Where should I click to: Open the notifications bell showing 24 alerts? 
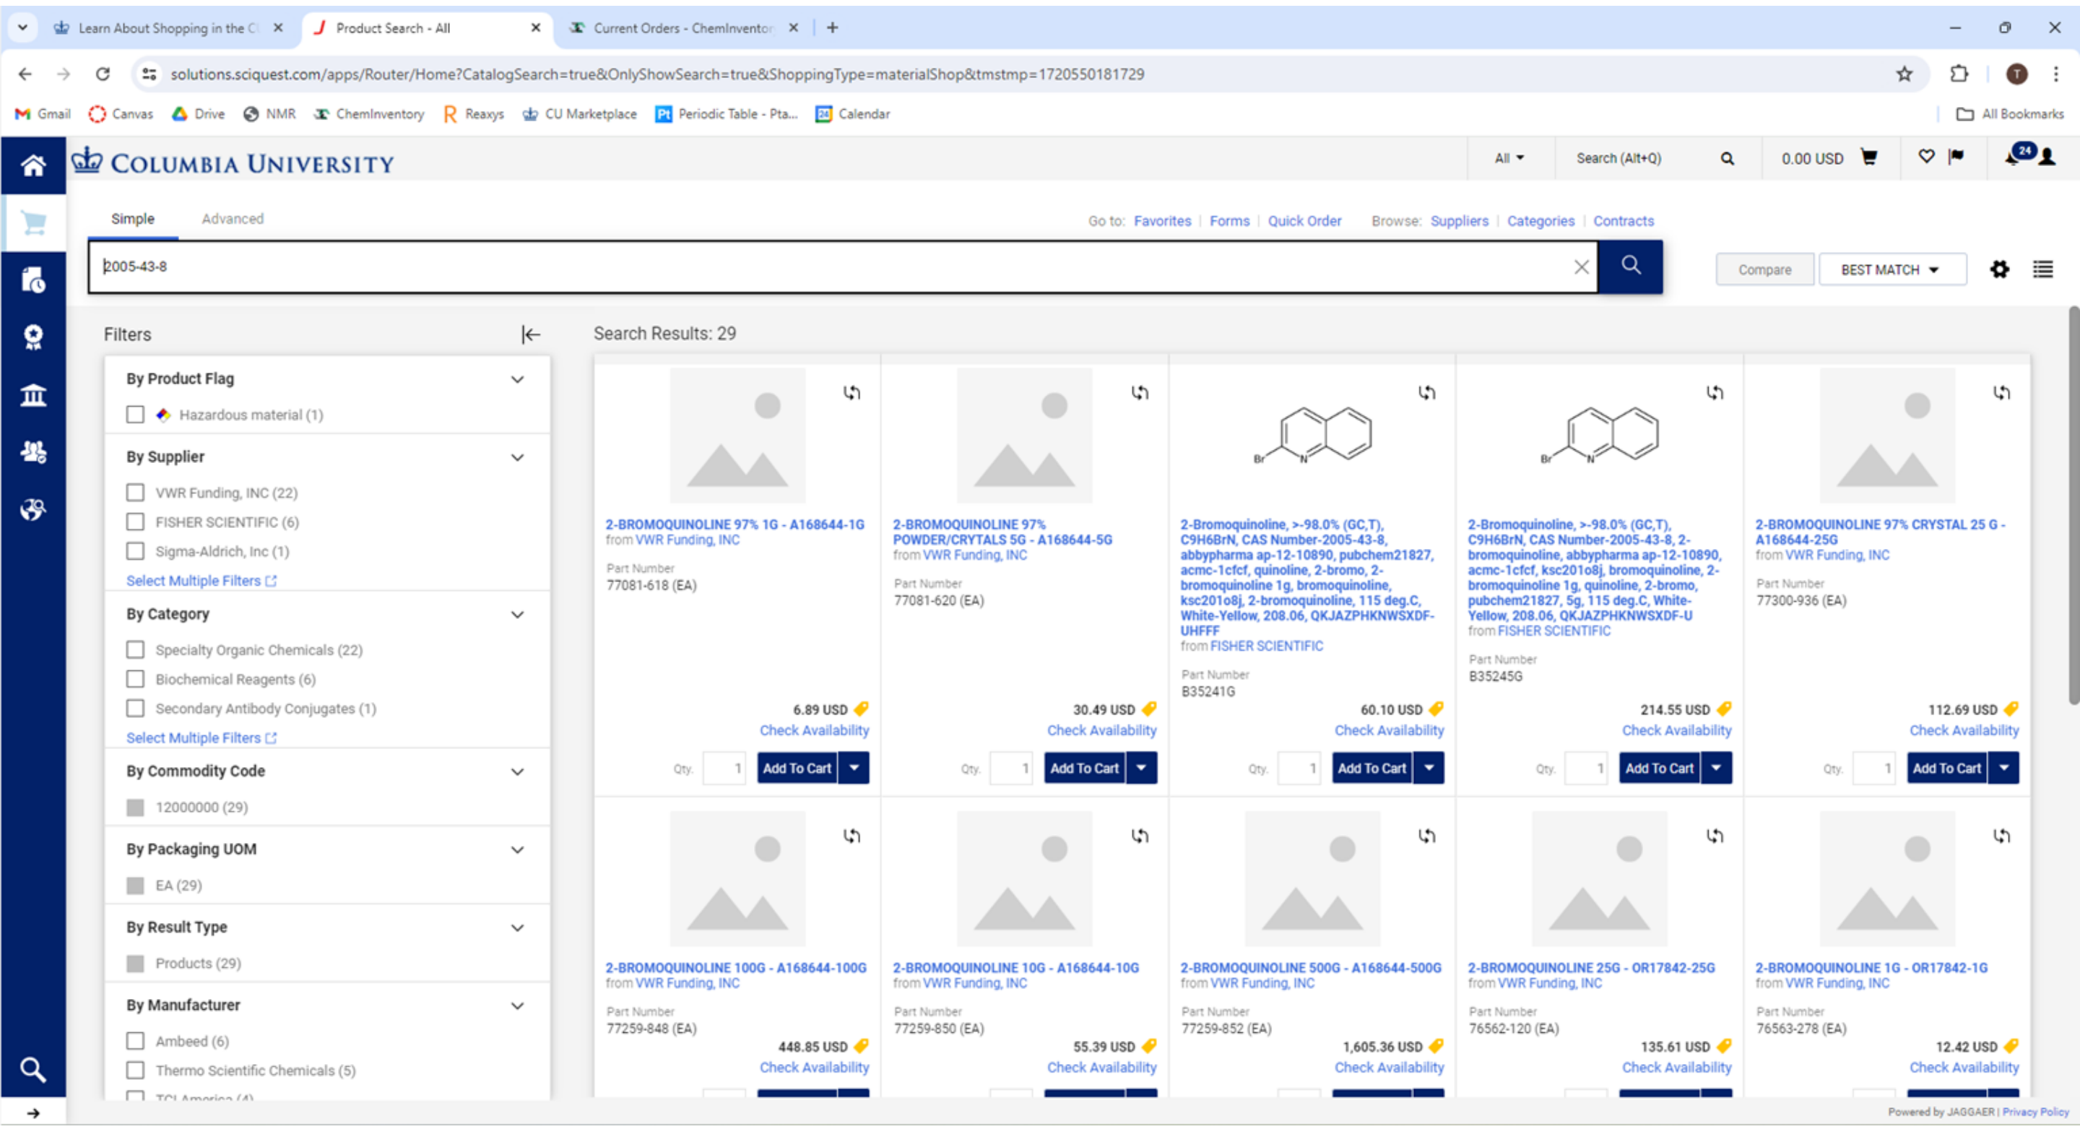2013,157
